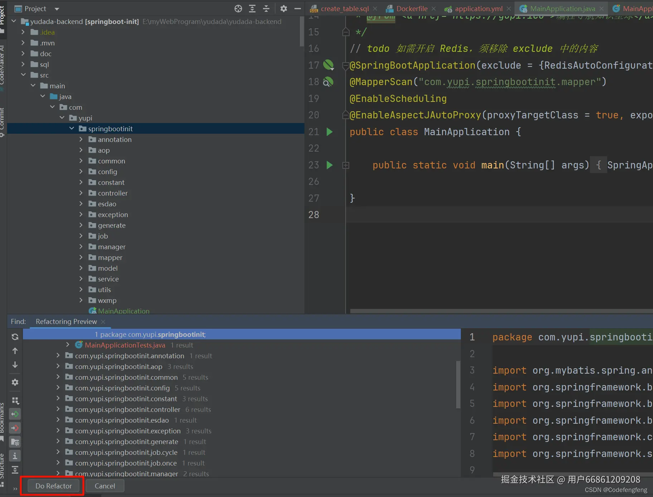
Task: Collapse the springbootinit package folder
Action: point(72,129)
